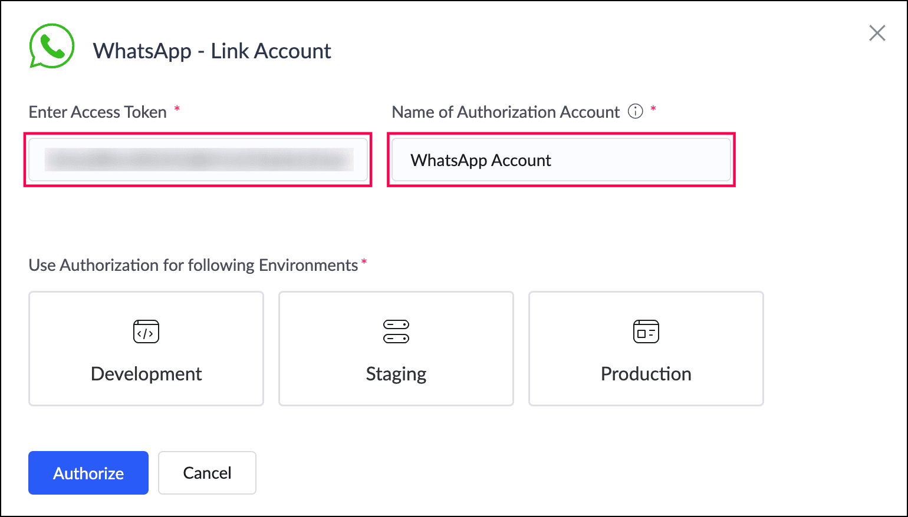Viewport: 908px width, 517px height.
Task: Click the "Development" text label
Action: coord(146,374)
